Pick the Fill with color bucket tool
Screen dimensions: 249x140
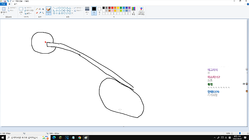pyautogui.click(x=40, y=9)
